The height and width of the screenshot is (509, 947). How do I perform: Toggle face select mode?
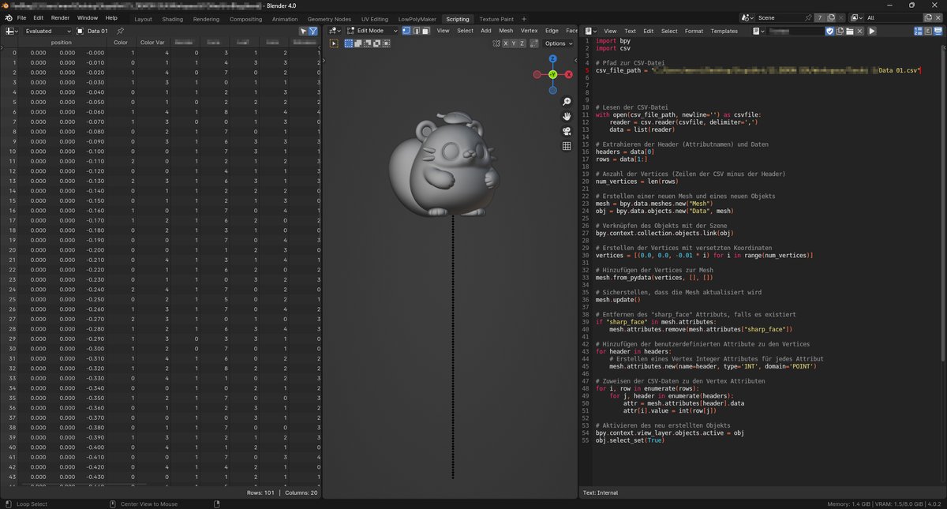point(425,31)
